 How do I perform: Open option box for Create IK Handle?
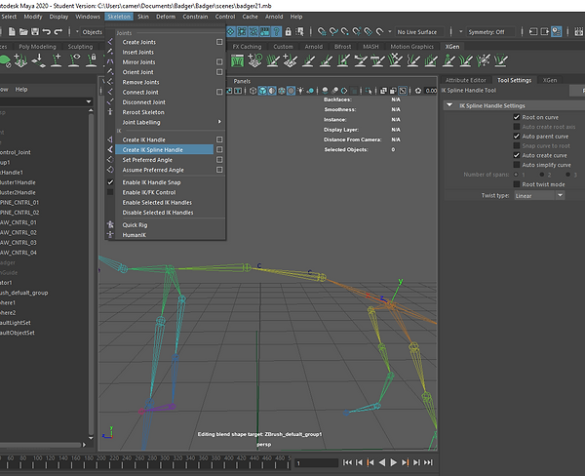pyautogui.click(x=219, y=139)
